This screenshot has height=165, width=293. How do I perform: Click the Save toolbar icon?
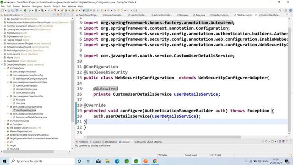pyautogui.click(x=9, y=11)
